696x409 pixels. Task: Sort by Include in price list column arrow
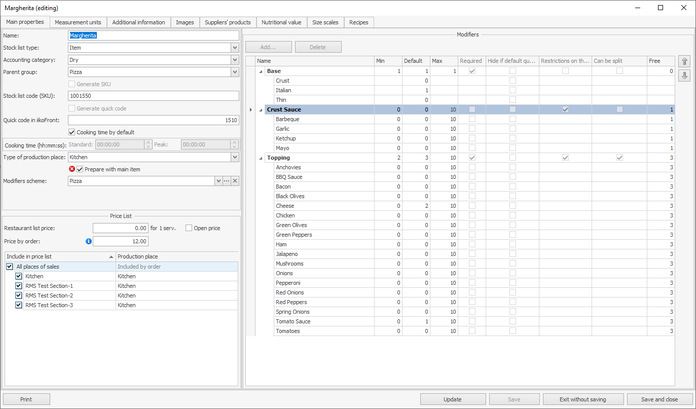coord(111,257)
